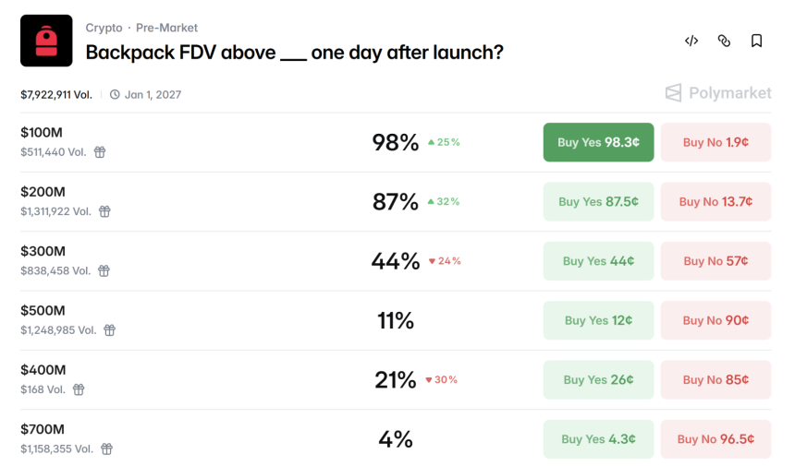Copy the market link icon
This screenshot has height=466, width=795.
click(x=724, y=41)
